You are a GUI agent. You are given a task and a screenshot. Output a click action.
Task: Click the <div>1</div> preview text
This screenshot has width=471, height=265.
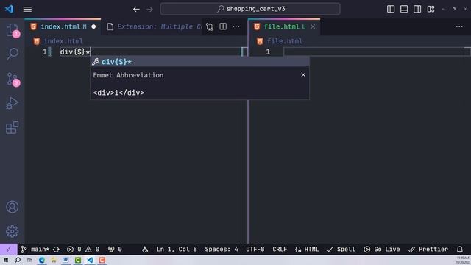pyautogui.click(x=118, y=93)
